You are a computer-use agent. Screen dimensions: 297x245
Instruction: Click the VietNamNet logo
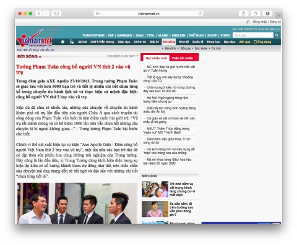(35, 39)
